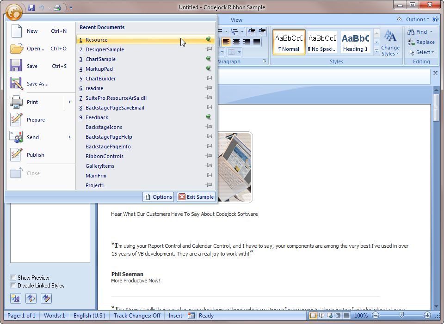Click the Print icon in quick access toolbar
Screen dimensions: 444x324
[x=57, y=8]
